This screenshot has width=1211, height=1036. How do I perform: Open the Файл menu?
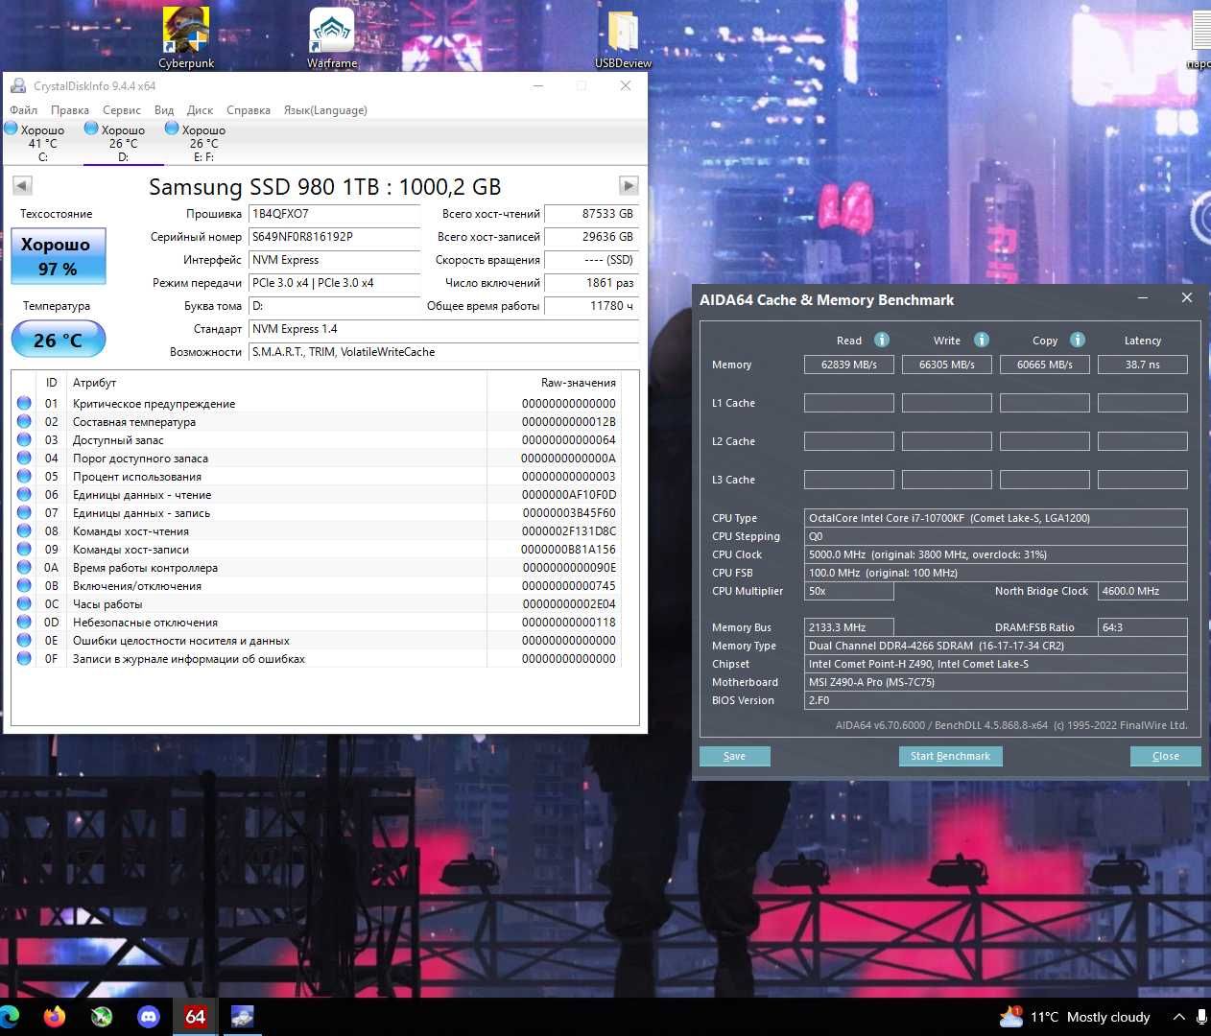point(24,110)
